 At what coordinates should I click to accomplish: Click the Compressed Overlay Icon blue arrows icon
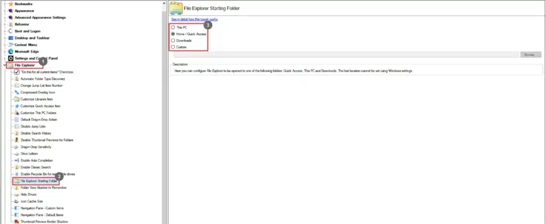[17, 93]
